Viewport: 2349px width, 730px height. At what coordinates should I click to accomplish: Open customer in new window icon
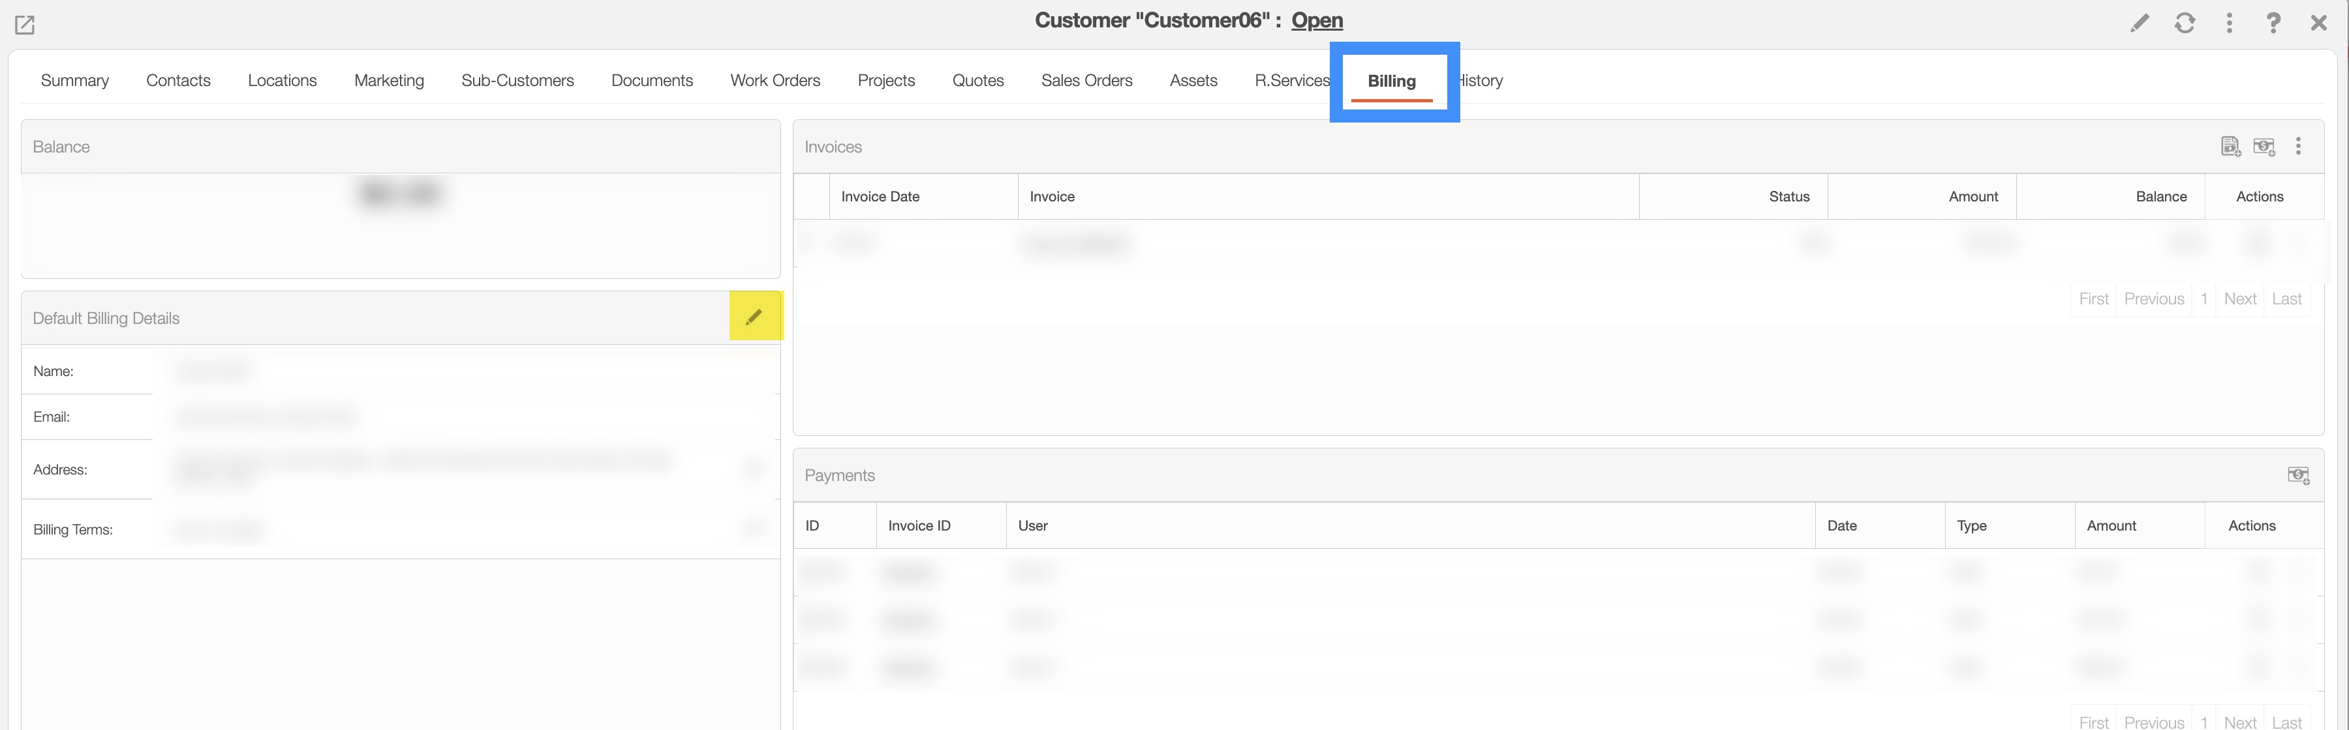(x=25, y=25)
